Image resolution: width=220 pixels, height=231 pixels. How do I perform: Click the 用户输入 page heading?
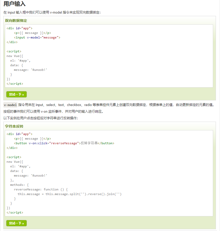pyautogui.click(x=14, y=4)
